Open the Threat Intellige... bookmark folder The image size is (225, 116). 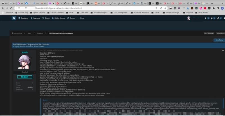click(172, 13)
